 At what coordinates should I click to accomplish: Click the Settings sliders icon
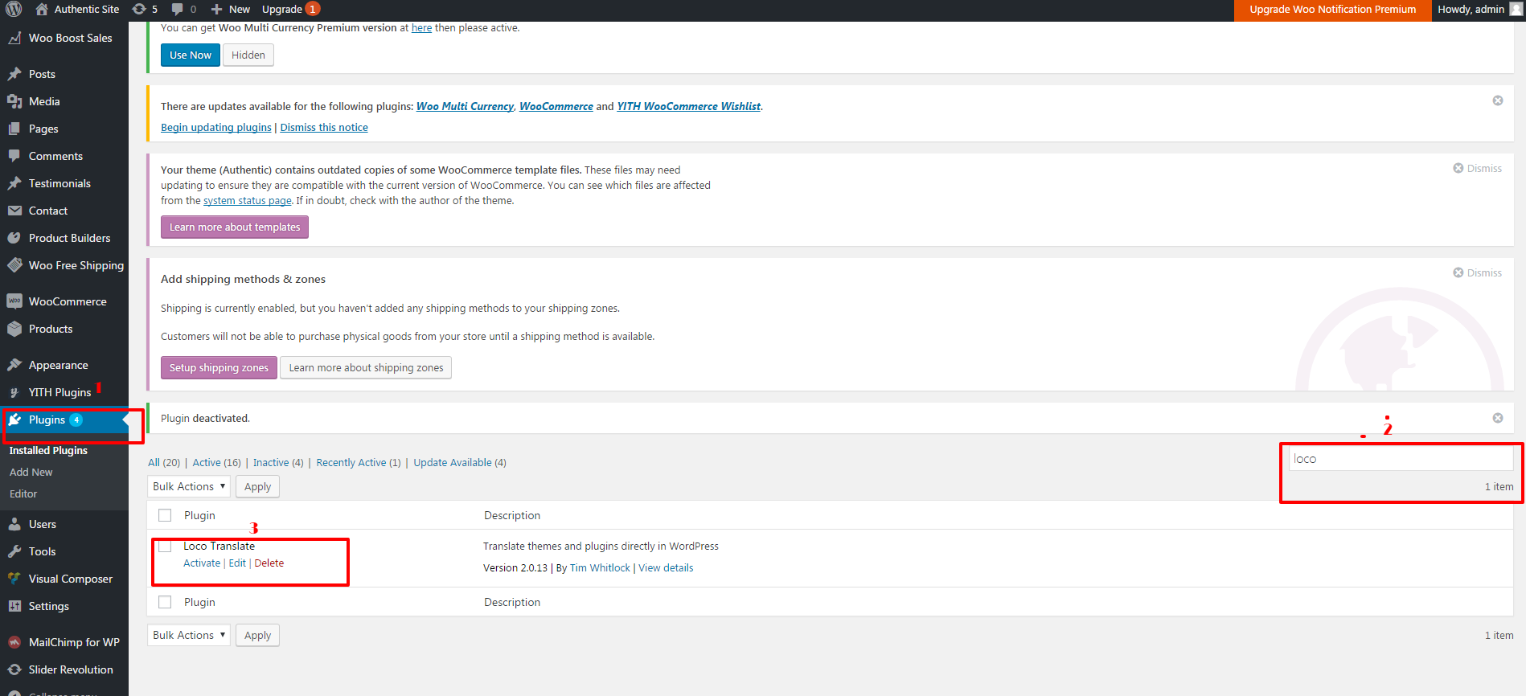click(x=14, y=606)
